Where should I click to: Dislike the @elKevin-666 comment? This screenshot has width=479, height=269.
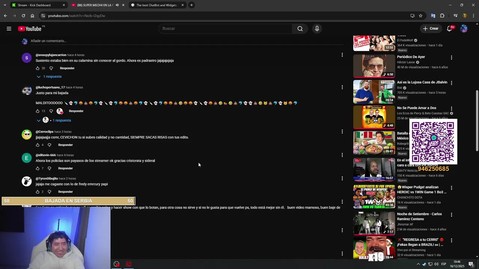49,168
